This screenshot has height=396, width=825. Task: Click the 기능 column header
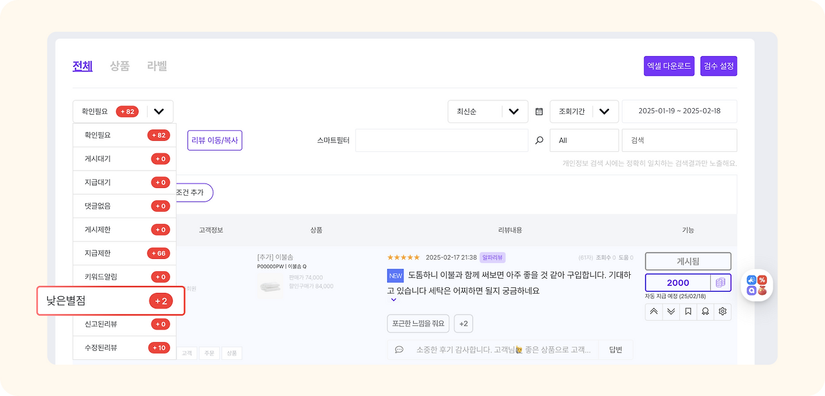pos(688,230)
